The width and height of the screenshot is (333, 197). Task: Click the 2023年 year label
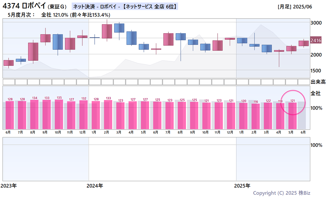coord(9,186)
